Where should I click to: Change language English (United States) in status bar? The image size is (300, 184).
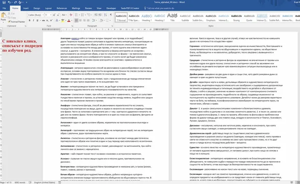click(45, 183)
